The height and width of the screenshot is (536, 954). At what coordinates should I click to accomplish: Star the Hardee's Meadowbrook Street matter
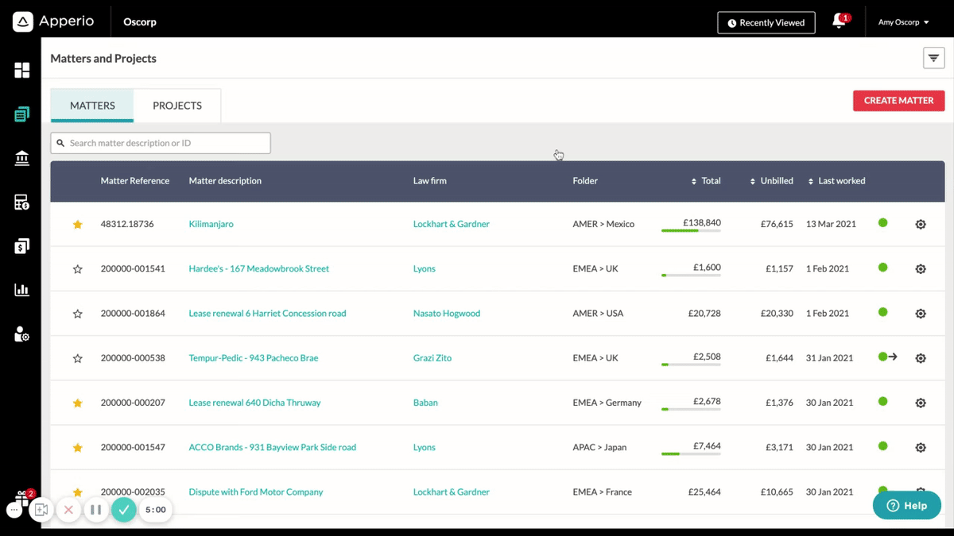tap(77, 269)
